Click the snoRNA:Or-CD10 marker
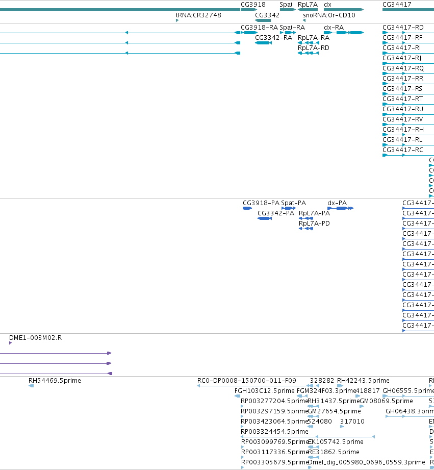This screenshot has height=470, width=434. (x=304, y=20)
